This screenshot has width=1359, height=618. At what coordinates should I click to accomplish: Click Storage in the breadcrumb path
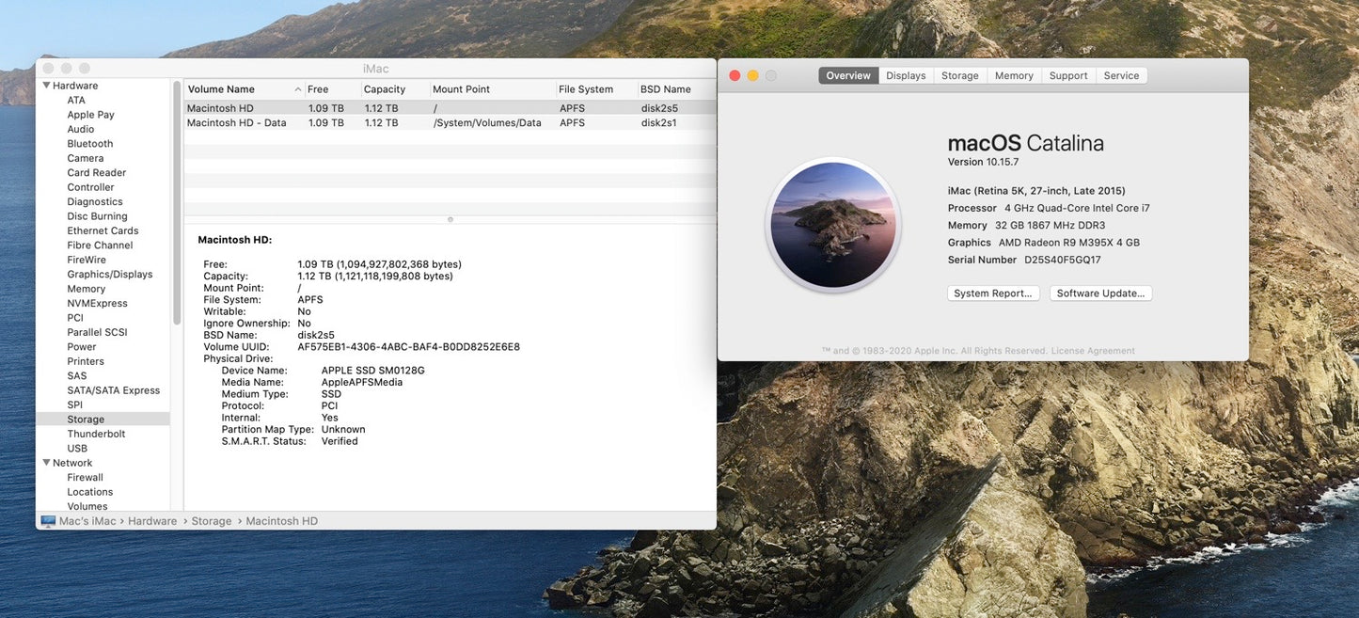(212, 520)
